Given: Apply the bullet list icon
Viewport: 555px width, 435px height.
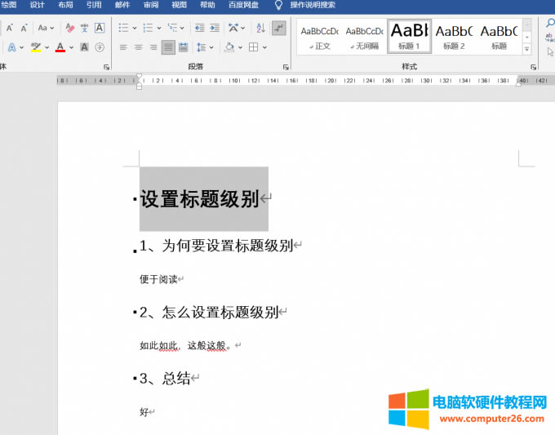Looking at the screenshot, I should (123, 28).
